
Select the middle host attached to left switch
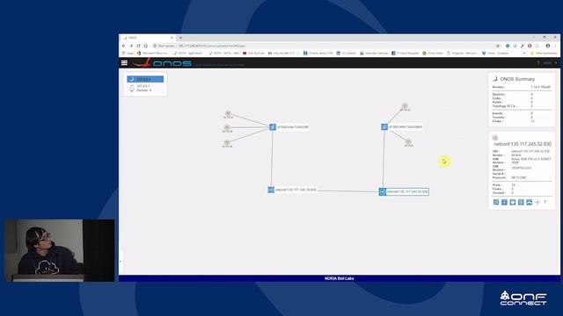point(227,127)
